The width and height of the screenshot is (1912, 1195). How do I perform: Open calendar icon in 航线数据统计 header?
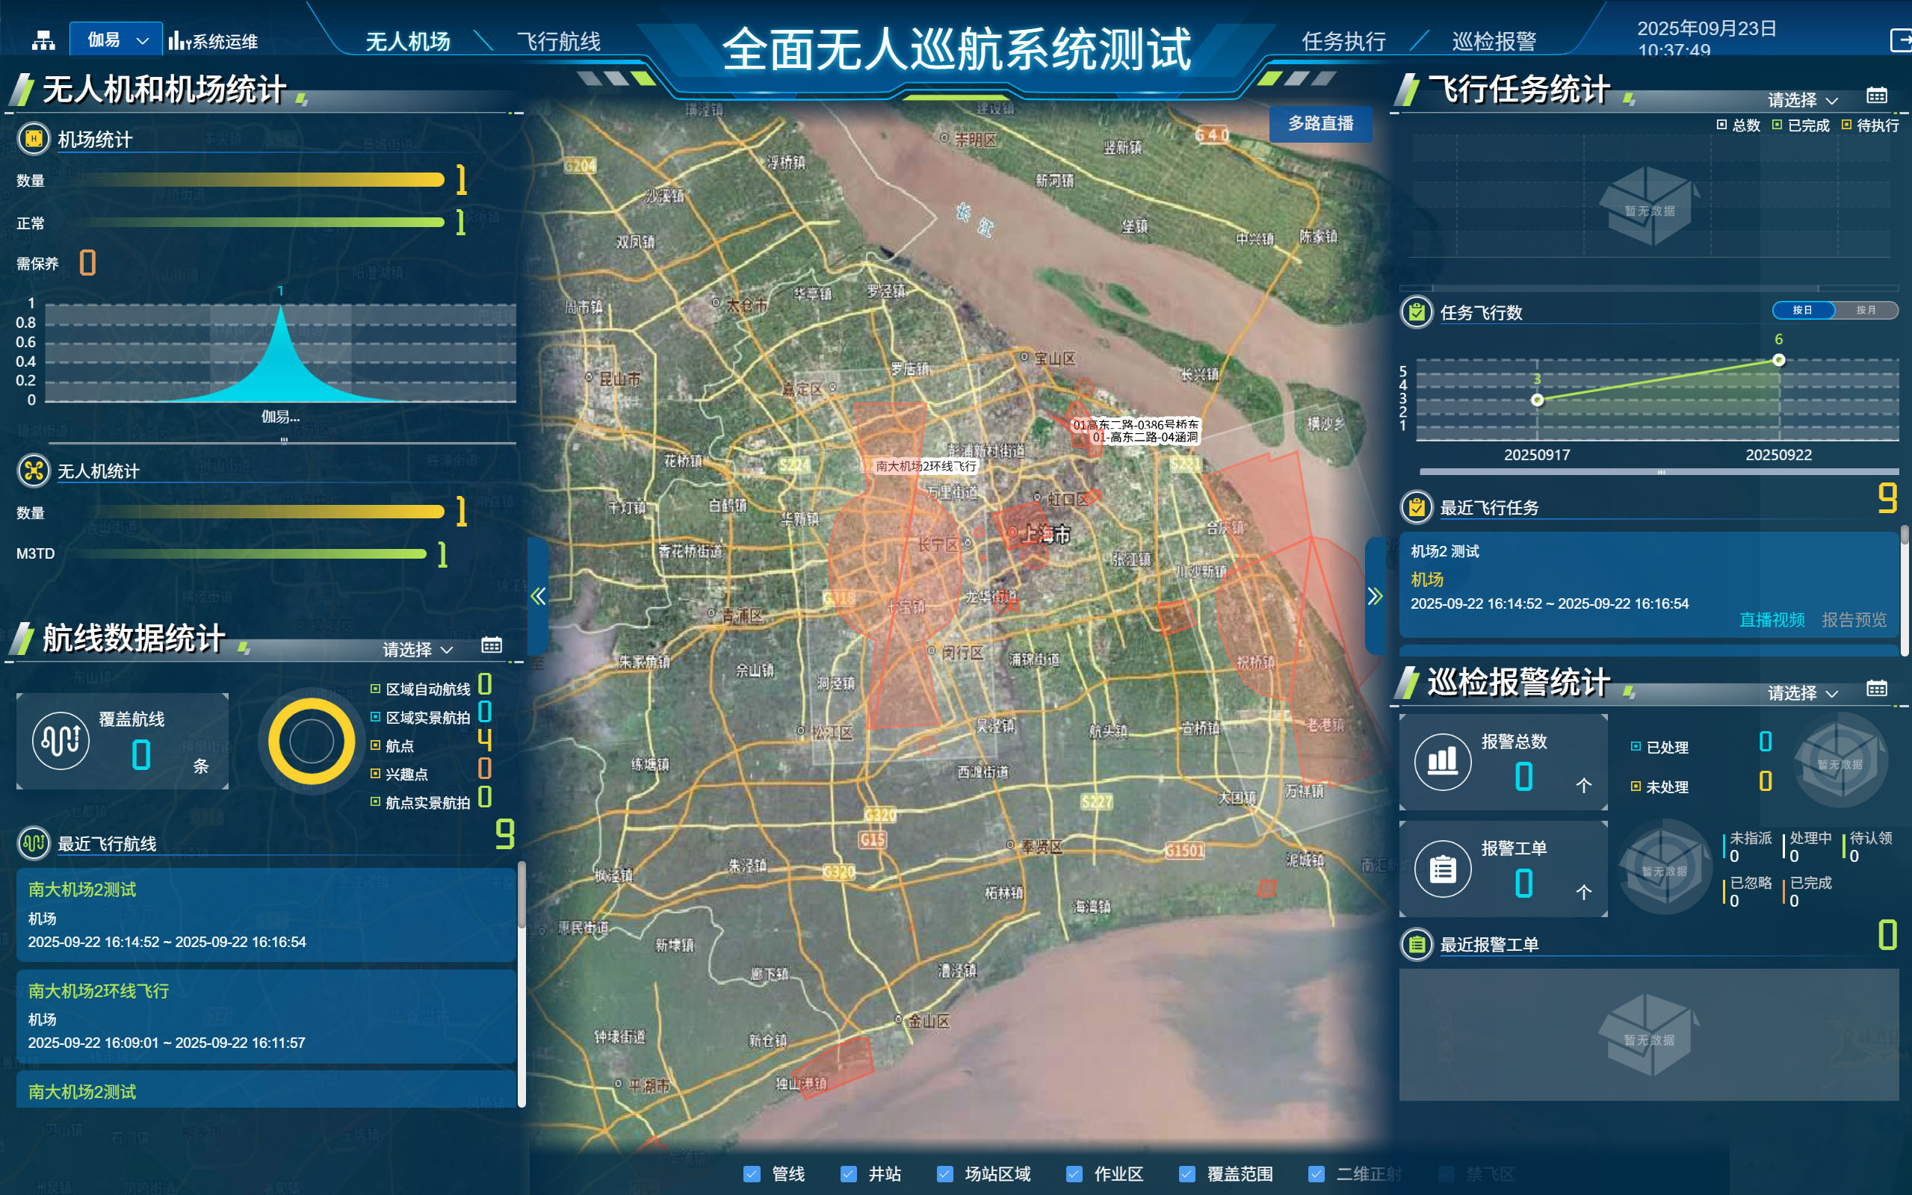tap(492, 646)
